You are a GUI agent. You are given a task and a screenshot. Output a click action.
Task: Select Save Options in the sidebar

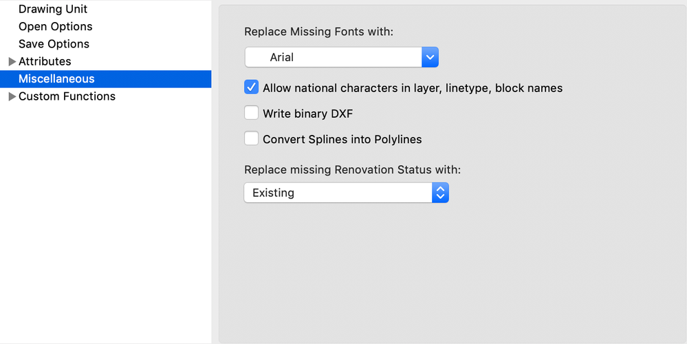point(54,44)
